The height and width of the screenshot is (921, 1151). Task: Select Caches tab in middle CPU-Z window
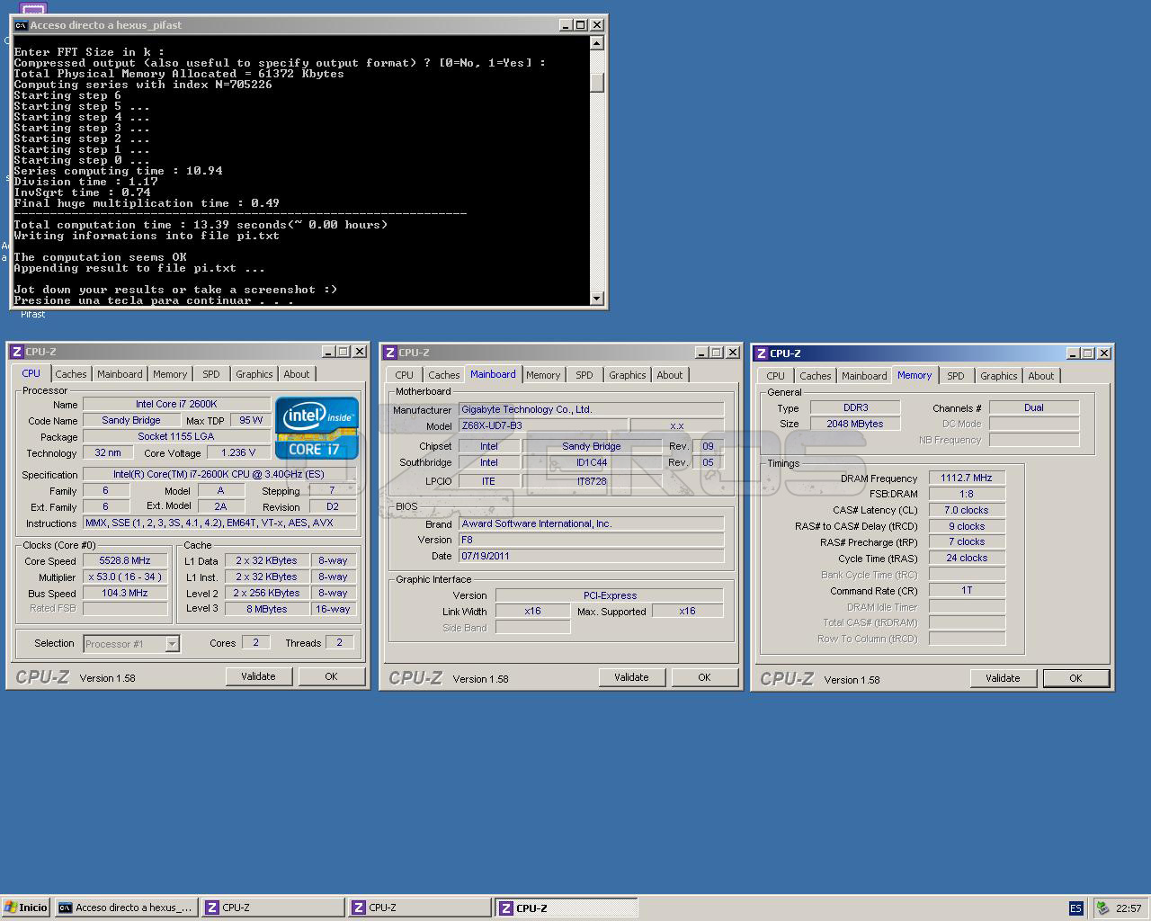(x=443, y=375)
